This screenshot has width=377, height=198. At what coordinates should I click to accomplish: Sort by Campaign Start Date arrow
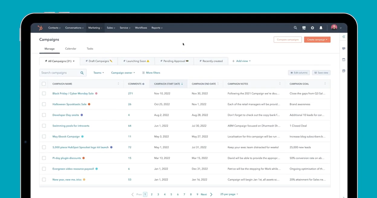182,84
